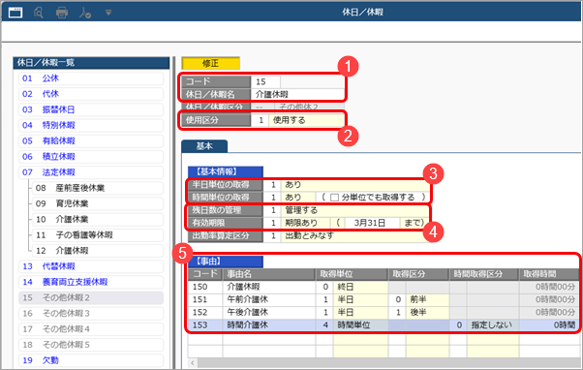The width and height of the screenshot is (583, 370).
Task: Click 後半 取得区分 cell of row 152
Action: pyautogui.click(x=427, y=312)
